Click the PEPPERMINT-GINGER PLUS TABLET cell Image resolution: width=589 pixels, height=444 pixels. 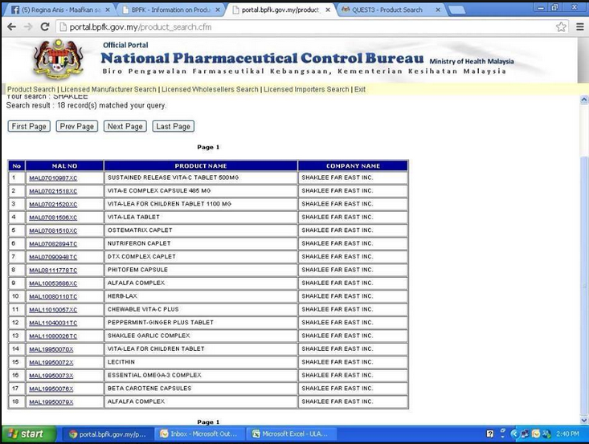(x=201, y=323)
